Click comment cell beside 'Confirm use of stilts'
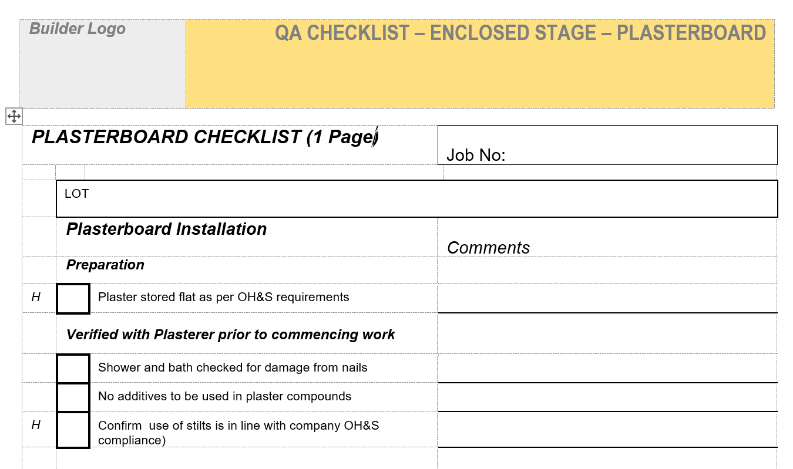Screen dimensions: 793x469 607,430
